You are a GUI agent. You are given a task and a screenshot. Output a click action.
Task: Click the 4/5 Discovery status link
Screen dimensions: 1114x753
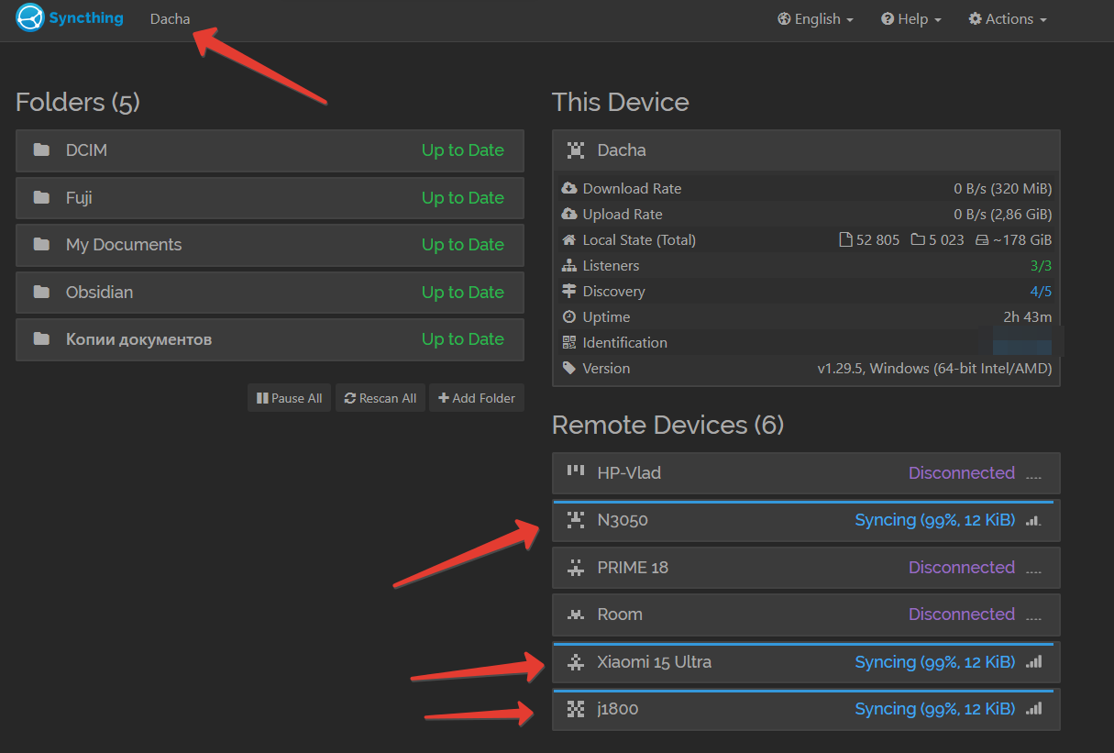click(x=1041, y=291)
